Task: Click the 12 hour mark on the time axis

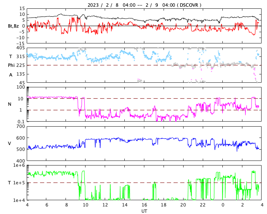Action: point(105,205)
